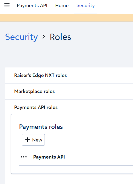
Task: Open the hamburger navigation menu
Action: (7, 6)
